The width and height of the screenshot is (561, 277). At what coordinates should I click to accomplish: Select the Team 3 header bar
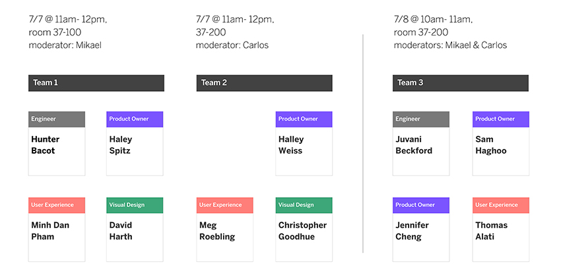click(461, 83)
